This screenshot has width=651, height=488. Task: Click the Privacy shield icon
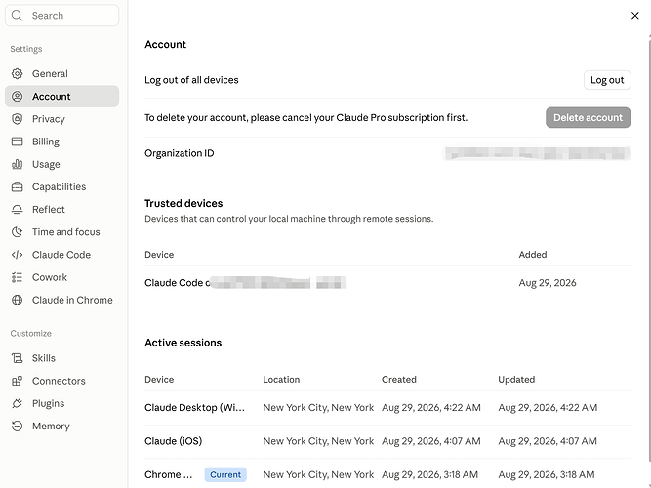tap(17, 119)
